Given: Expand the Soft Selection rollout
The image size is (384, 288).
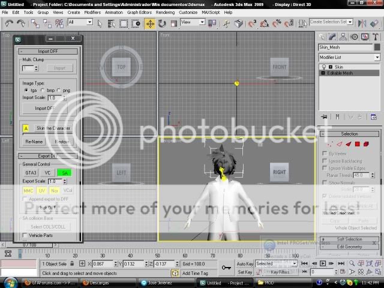Looking at the screenshot, I should [349, 239].
